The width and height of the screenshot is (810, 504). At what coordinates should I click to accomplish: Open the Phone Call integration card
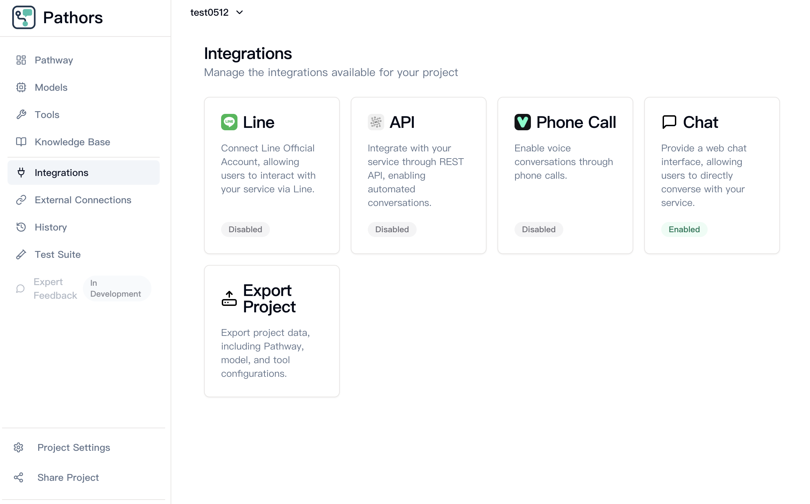tap(565, 175)
